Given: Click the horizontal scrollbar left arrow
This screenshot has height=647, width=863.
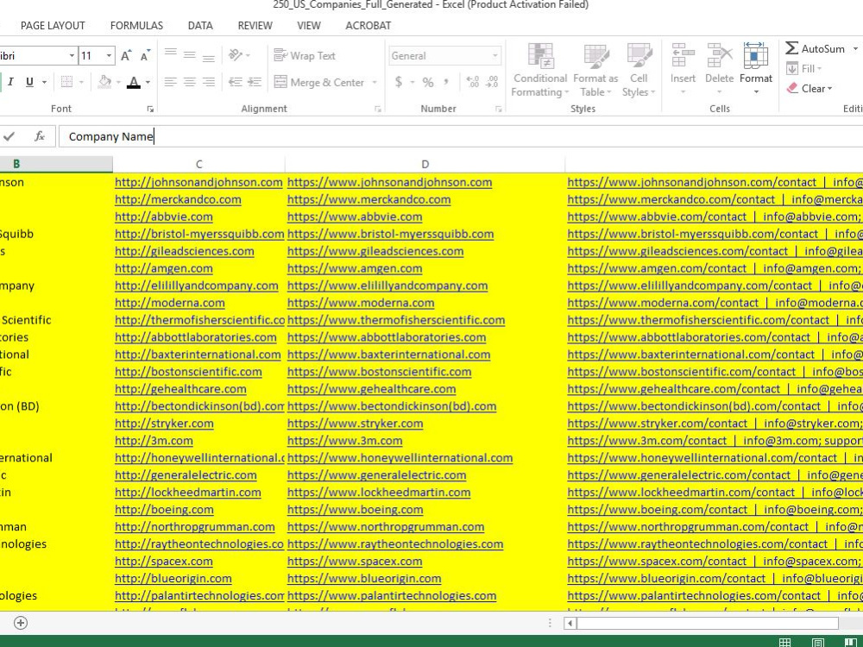Looking at the screenshot, I should [570, 624].
